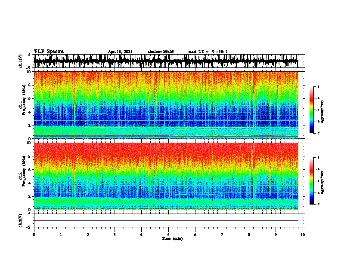This screenshot has width=341, height=263.
Task: Click the ch.1 colorbar "log(PSD)(V²/Hz)" label
Action: tap(322, 112)
